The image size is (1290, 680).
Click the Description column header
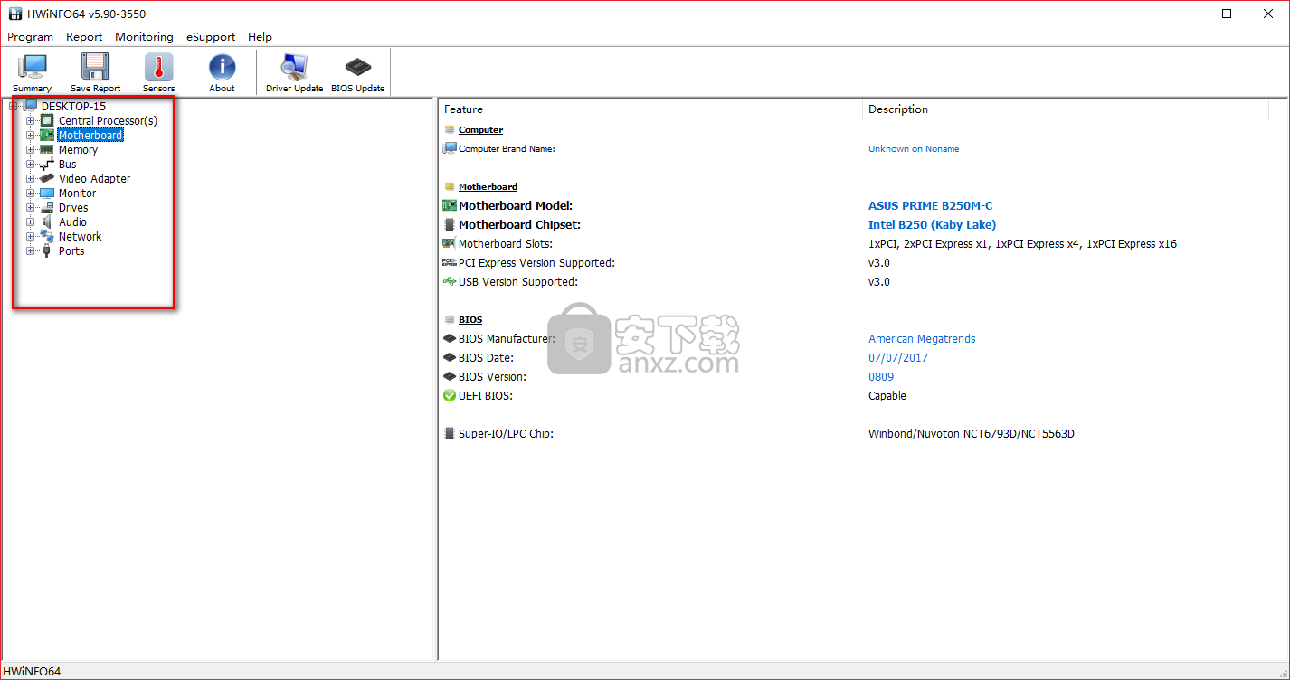(x=1067, y=109)
